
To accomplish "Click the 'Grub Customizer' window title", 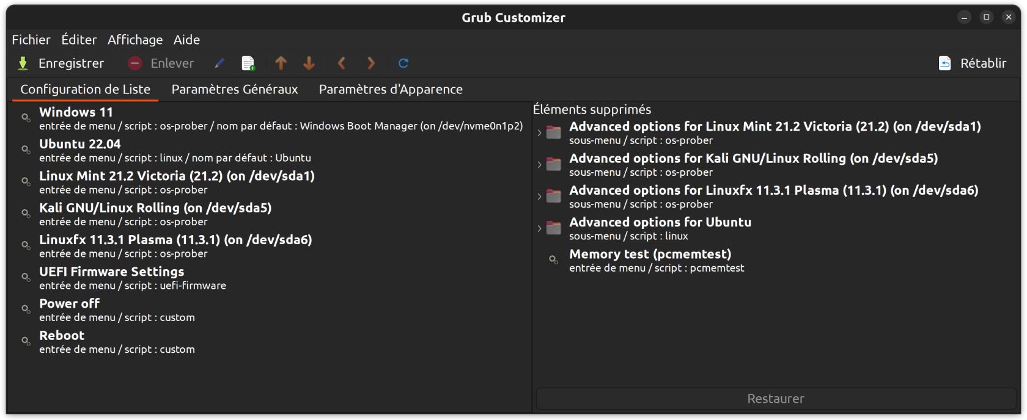I will (513, 18).
